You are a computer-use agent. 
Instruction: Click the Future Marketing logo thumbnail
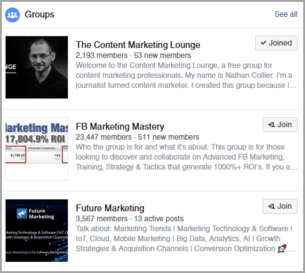pos(37,231)
